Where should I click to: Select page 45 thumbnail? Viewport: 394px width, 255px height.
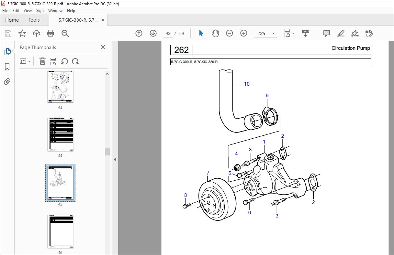click(60, 183)
